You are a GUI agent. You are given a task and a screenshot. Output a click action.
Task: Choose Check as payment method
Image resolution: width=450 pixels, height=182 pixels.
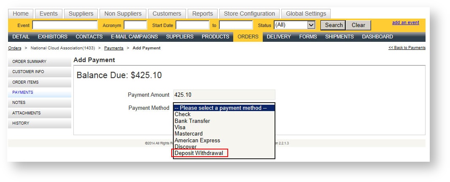pos(183,114)
